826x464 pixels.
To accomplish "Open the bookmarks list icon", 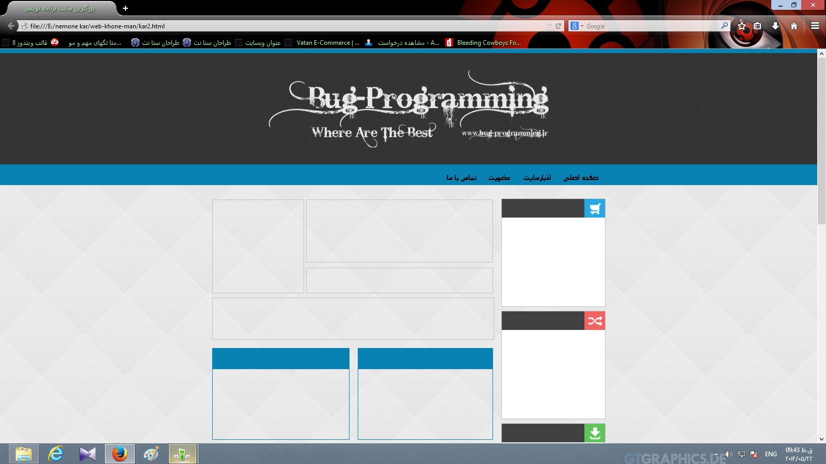I will (x=757, y=26).
